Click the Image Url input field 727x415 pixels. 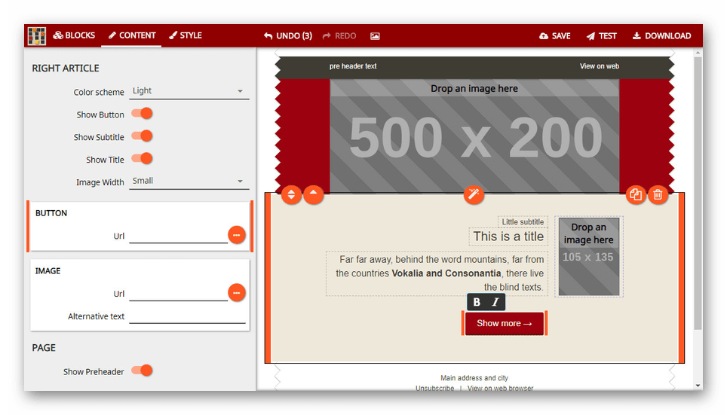(178, 294)
